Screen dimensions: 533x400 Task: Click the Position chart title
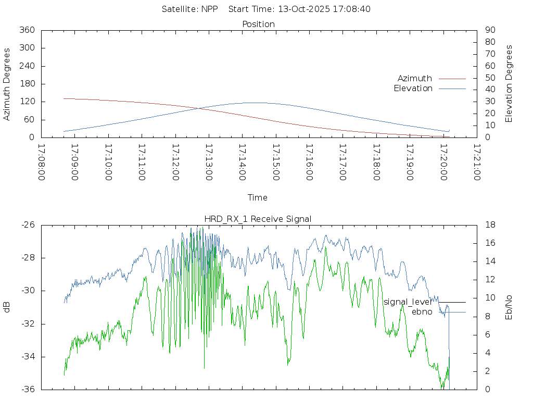coord(258,24)
